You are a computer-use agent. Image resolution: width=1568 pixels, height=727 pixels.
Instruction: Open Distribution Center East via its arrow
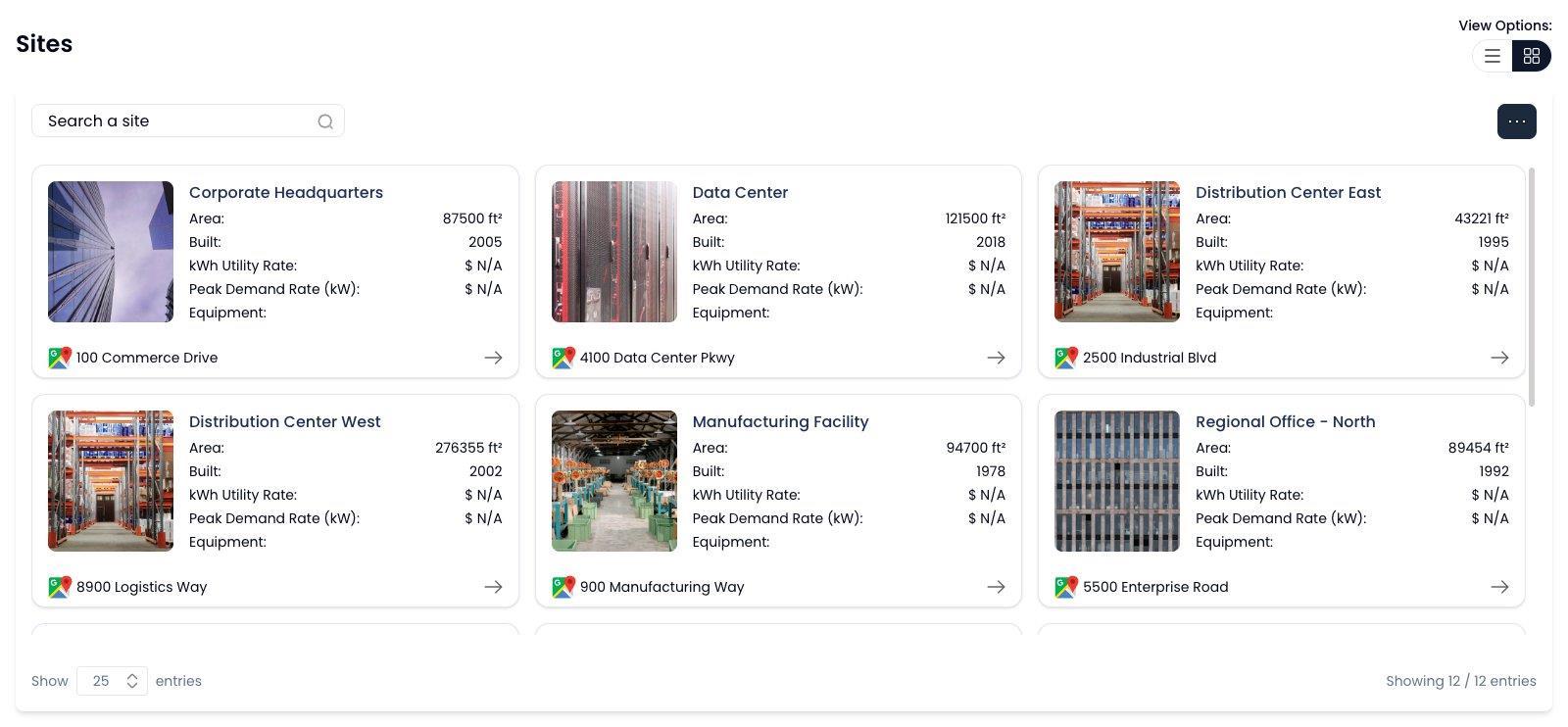coord(1499,358)
